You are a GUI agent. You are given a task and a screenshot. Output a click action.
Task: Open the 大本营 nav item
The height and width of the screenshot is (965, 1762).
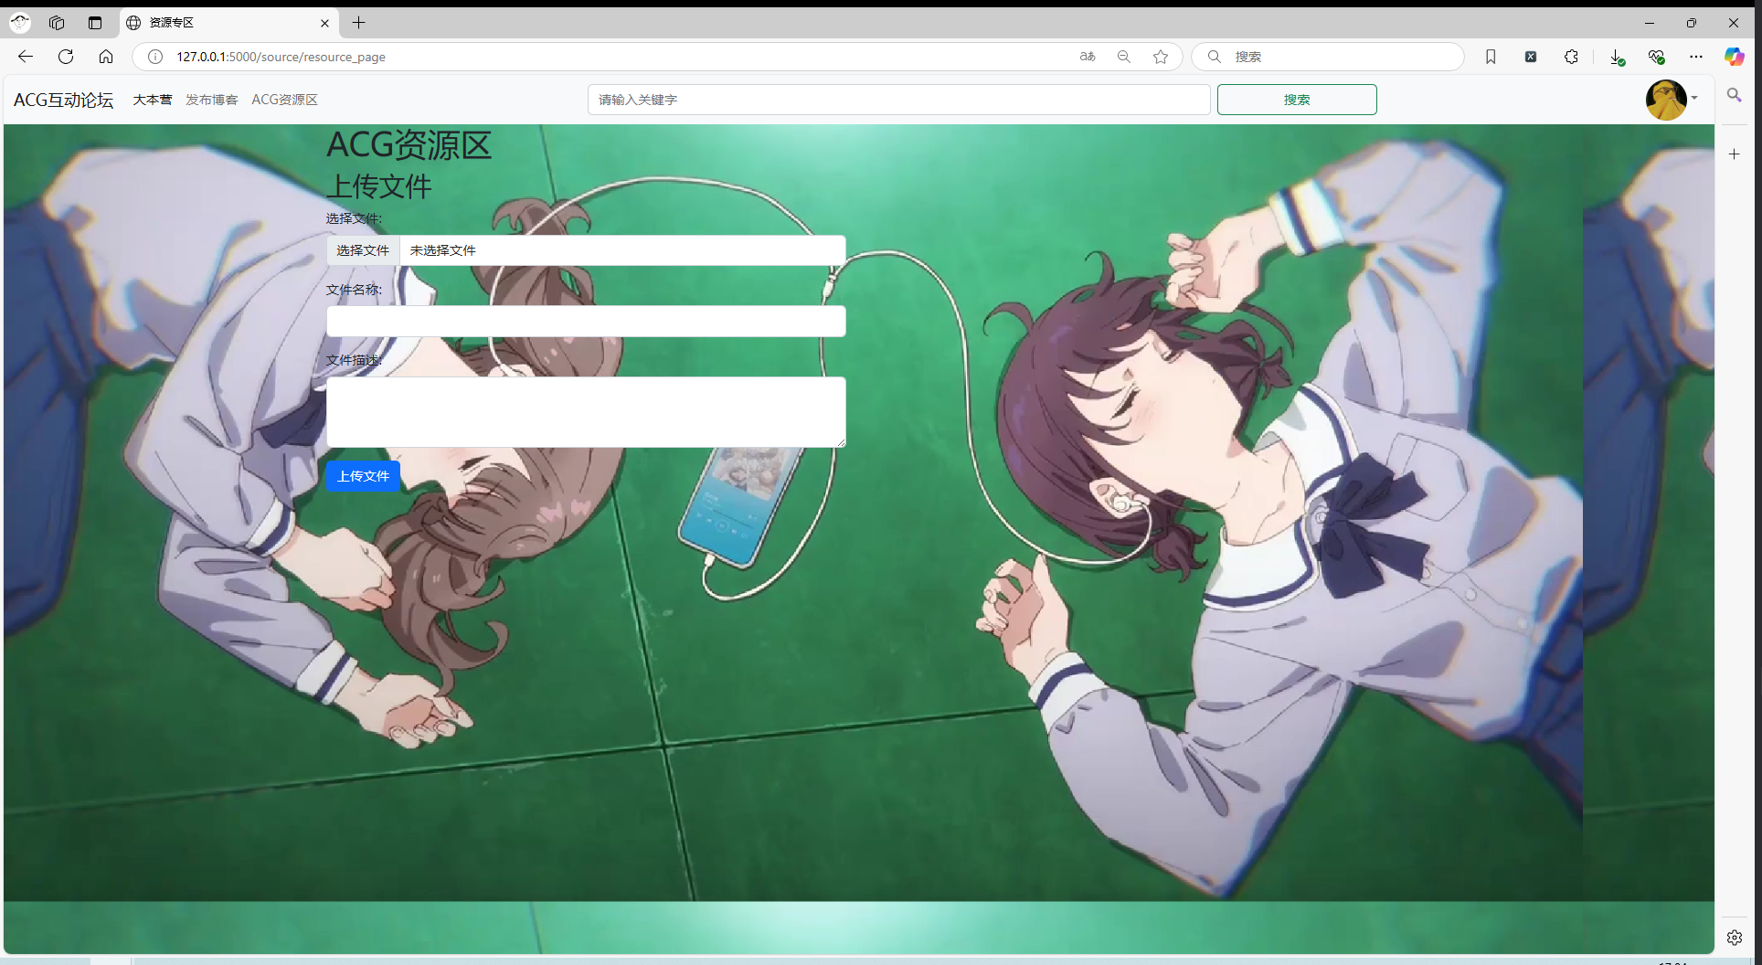(152, 100)
